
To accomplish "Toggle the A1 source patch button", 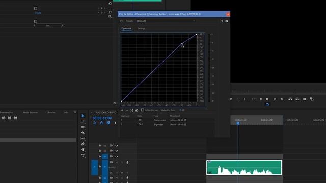I will pyautogui.click(x=94, y=167).
